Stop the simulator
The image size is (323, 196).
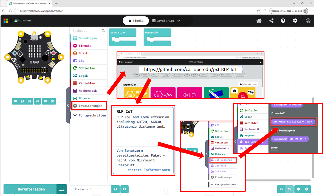16,101
